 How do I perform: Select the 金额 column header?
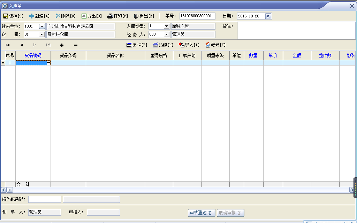pos(297,55)
